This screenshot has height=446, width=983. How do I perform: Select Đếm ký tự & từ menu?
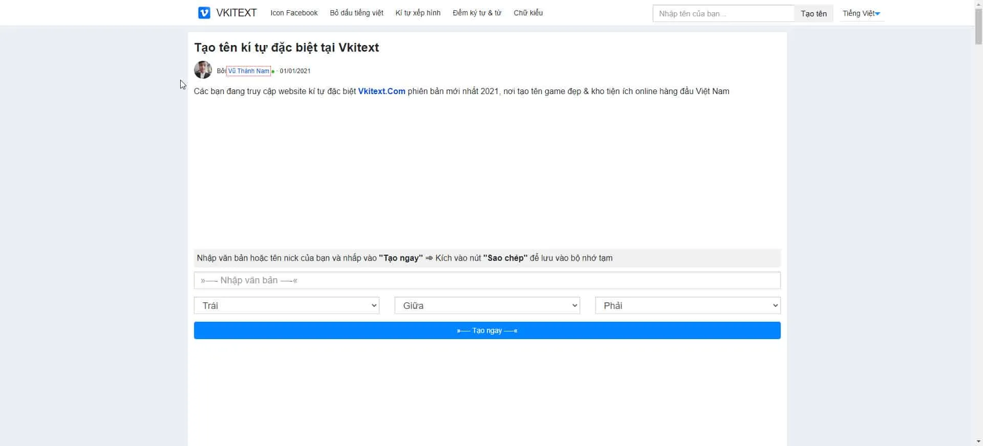[x=477, y=13]
